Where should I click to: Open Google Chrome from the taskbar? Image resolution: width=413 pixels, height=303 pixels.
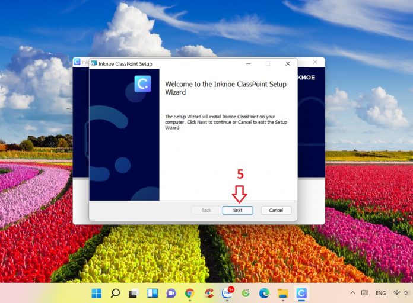(x=190, y=293)
